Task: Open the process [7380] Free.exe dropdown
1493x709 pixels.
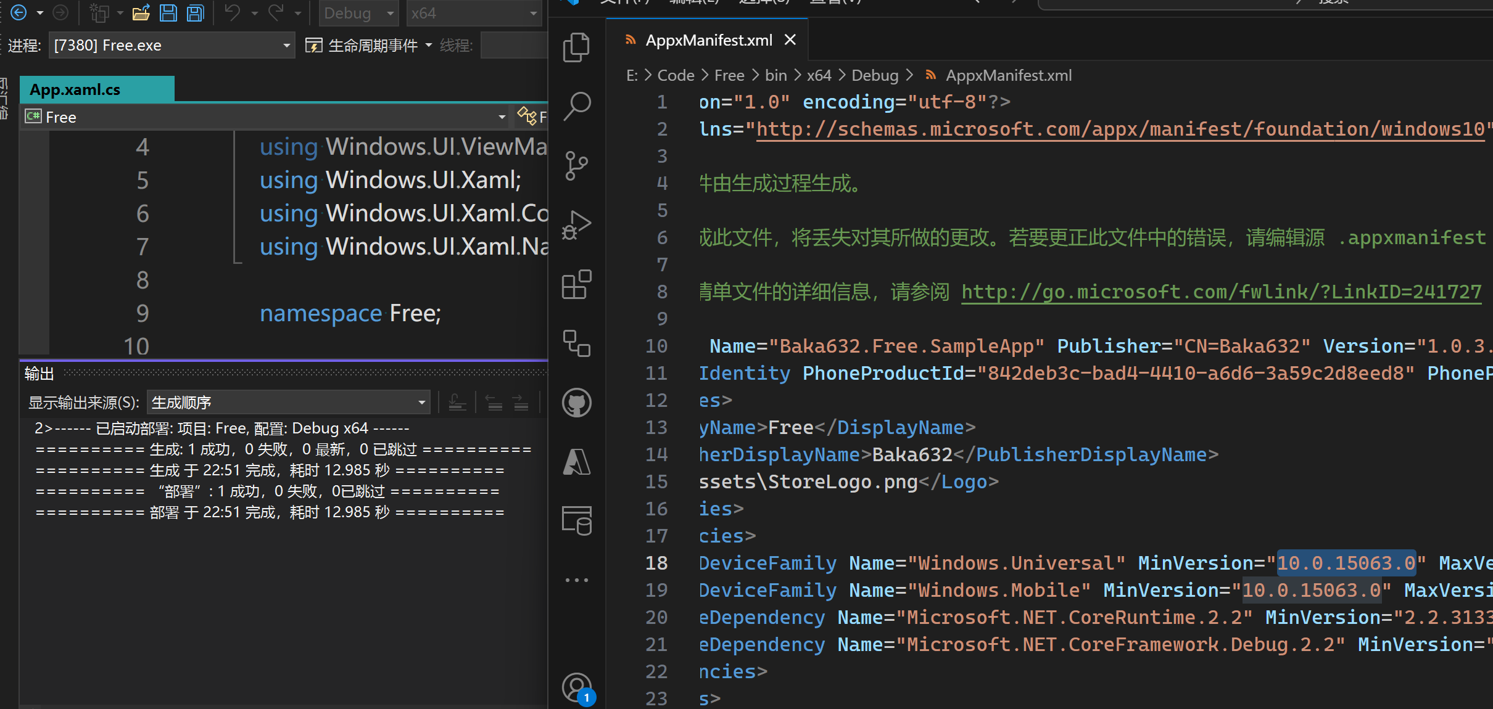Action: (x=171, y=46)
